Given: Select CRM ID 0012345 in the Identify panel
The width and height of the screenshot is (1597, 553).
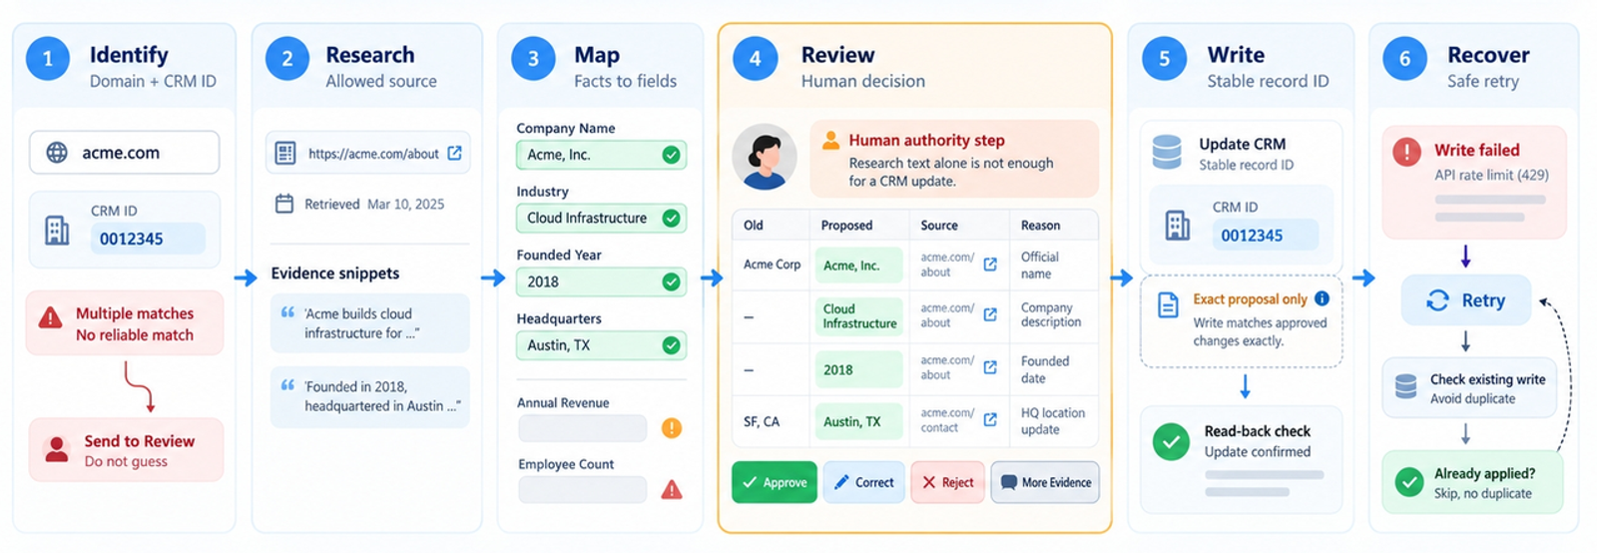Looking at the screenshot, I should (148, 239).
